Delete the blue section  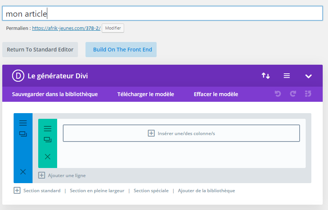click(x=23, y=172)
